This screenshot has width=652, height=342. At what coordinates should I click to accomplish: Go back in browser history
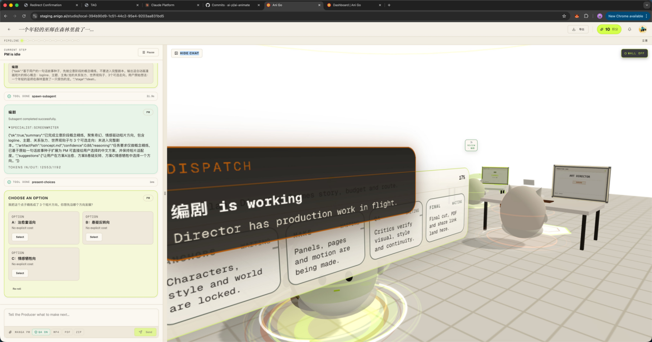pyautogui.click(x=6, y=16)
